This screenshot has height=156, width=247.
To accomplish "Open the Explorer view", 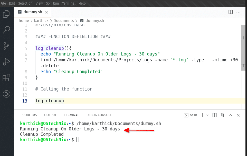I will coord(6,14).
